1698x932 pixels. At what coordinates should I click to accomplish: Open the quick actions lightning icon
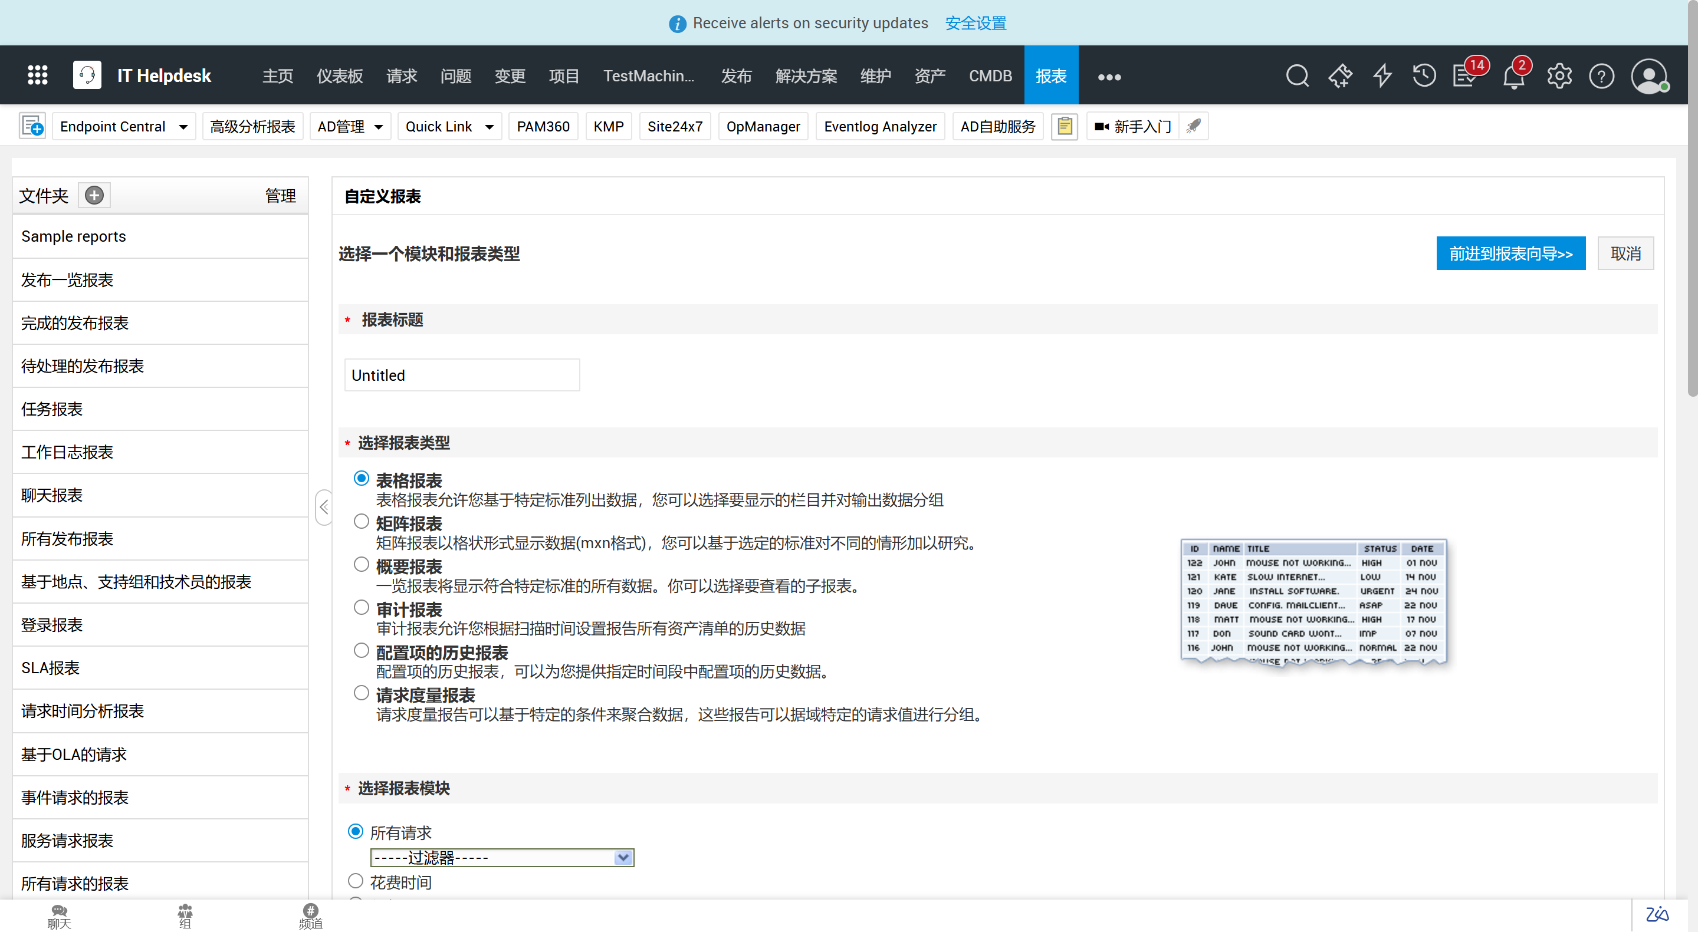click(x=1382, y=75)
